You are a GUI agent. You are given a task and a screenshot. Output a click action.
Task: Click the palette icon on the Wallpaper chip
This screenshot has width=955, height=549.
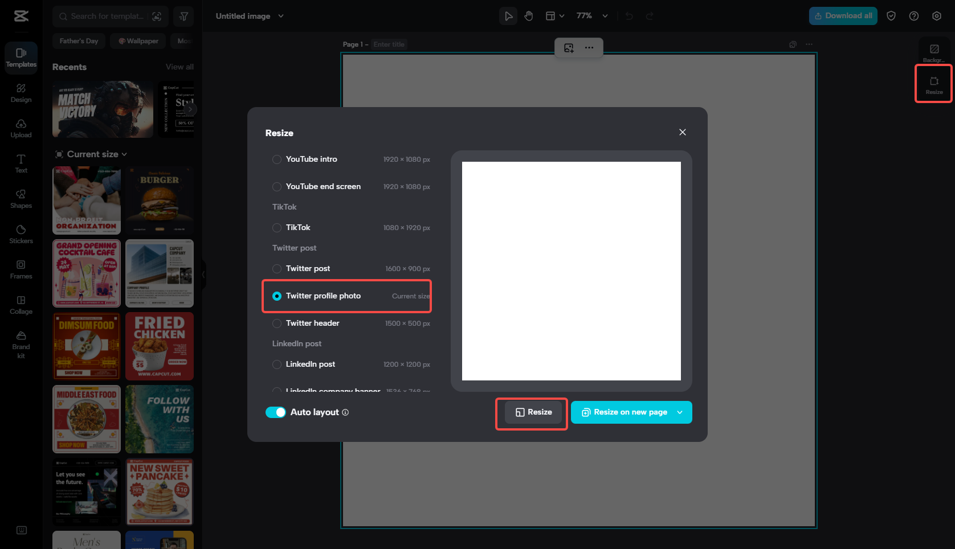pyautogui.click(x=121, y=40)
